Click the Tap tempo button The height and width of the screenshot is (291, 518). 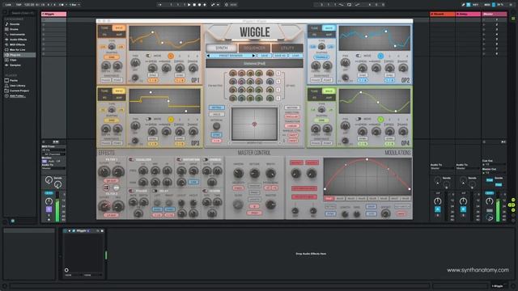[19, 5]
